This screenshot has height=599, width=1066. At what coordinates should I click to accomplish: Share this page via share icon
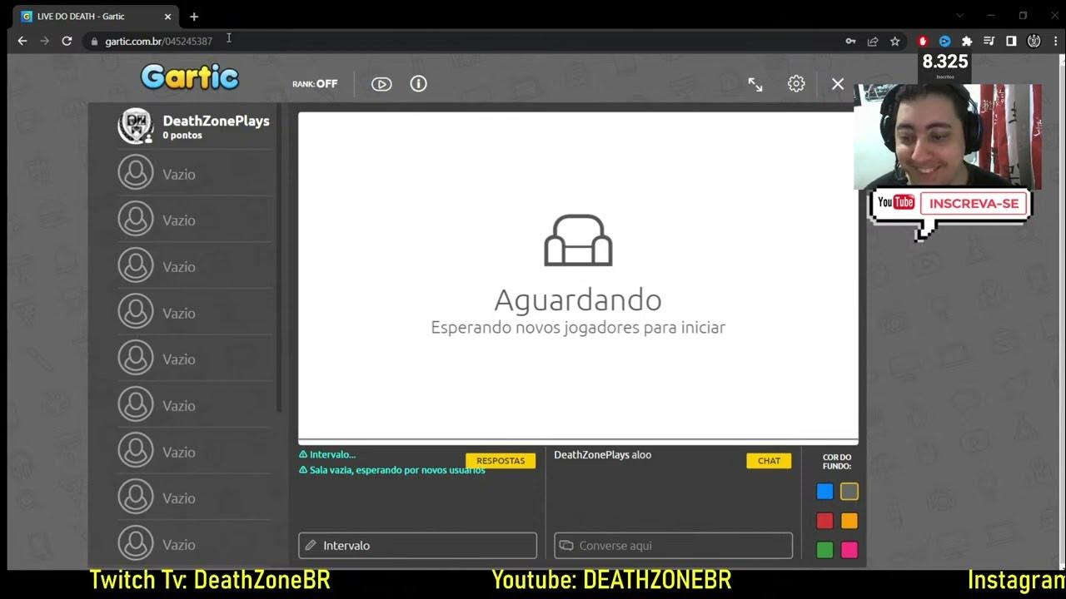(x=873, y=41)
